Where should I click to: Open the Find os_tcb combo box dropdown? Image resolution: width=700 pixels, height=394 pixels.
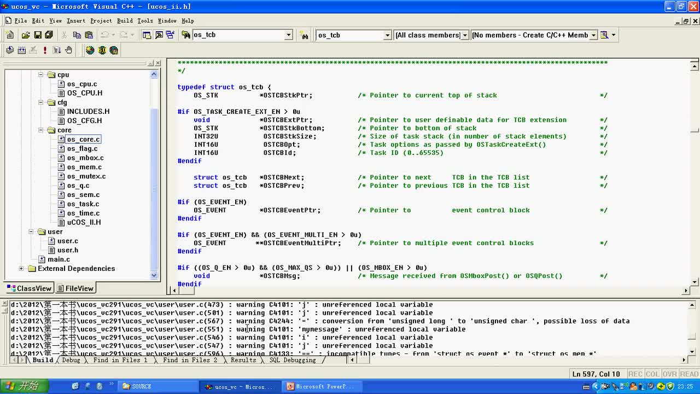387,35
